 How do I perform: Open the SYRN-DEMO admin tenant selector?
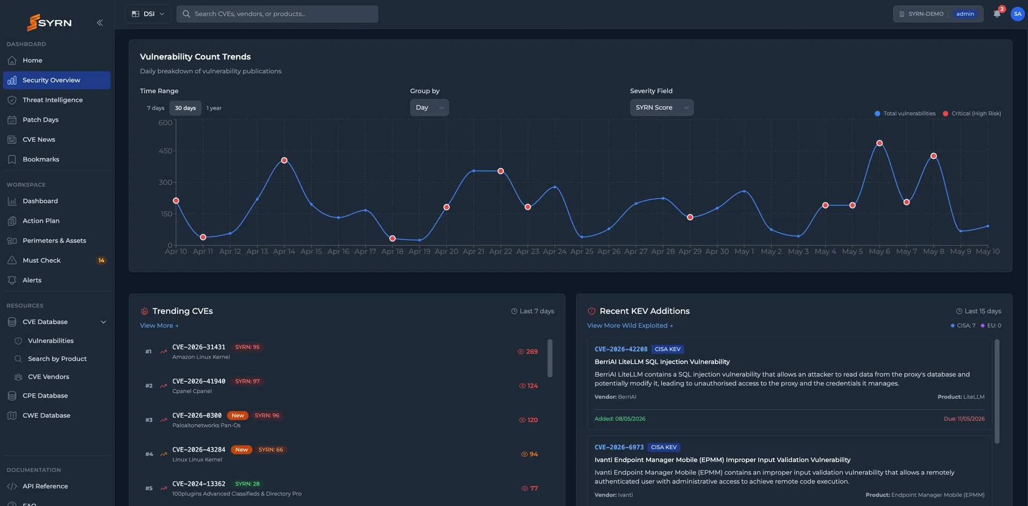[938, 14]
